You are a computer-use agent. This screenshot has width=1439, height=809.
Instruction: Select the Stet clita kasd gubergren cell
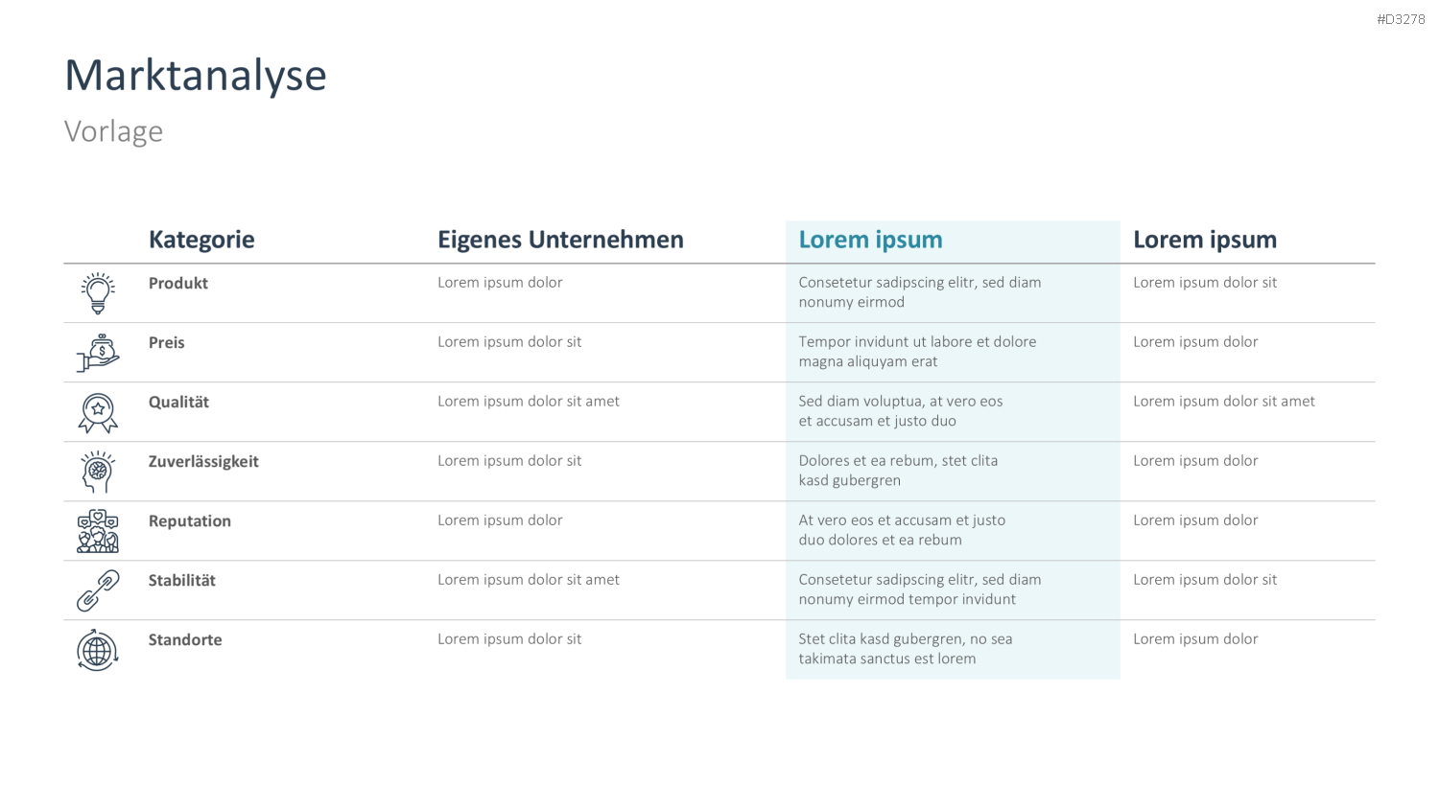pos(905,649)
